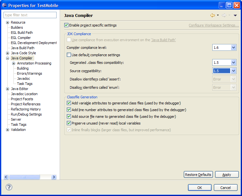
Task: Open the back history dropdown arrow
Action: 218,15
